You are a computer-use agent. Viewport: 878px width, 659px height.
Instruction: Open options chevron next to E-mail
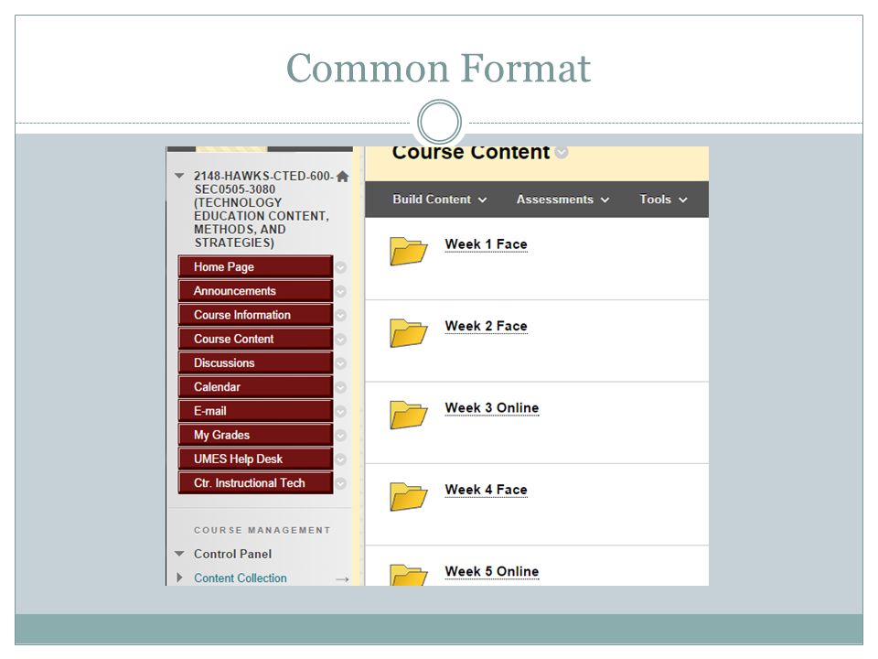pyautogui.click(x=340, y=412)
